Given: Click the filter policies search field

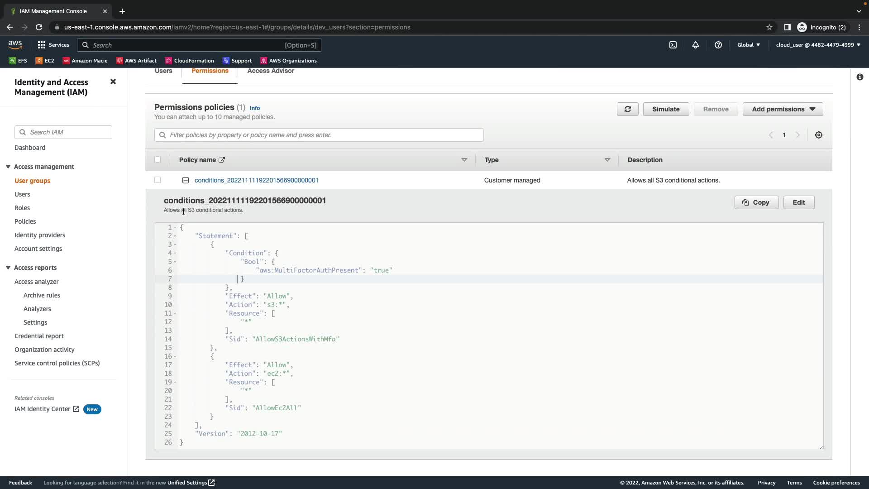Looking at the screenshot, I should click(x=319, y=135).
